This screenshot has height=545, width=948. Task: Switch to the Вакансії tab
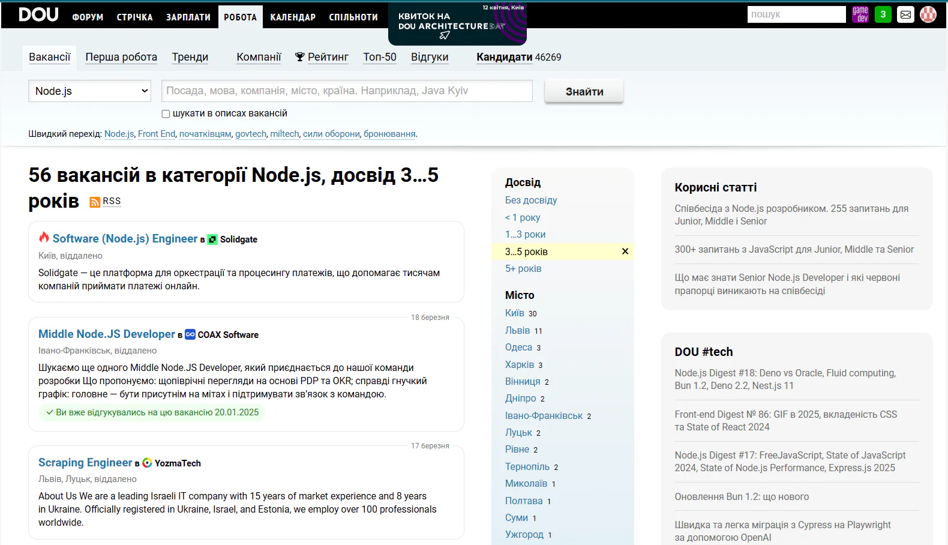pos(50,57)
